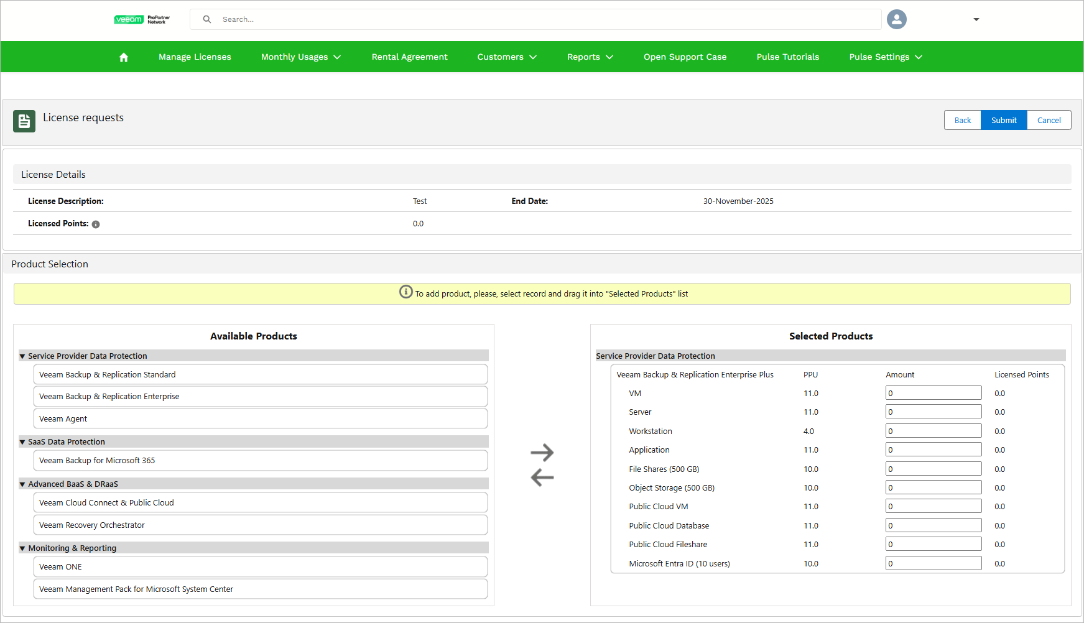
Task: Open the user profile avatar
Action: pyautogui.click(x=896, y=19)
